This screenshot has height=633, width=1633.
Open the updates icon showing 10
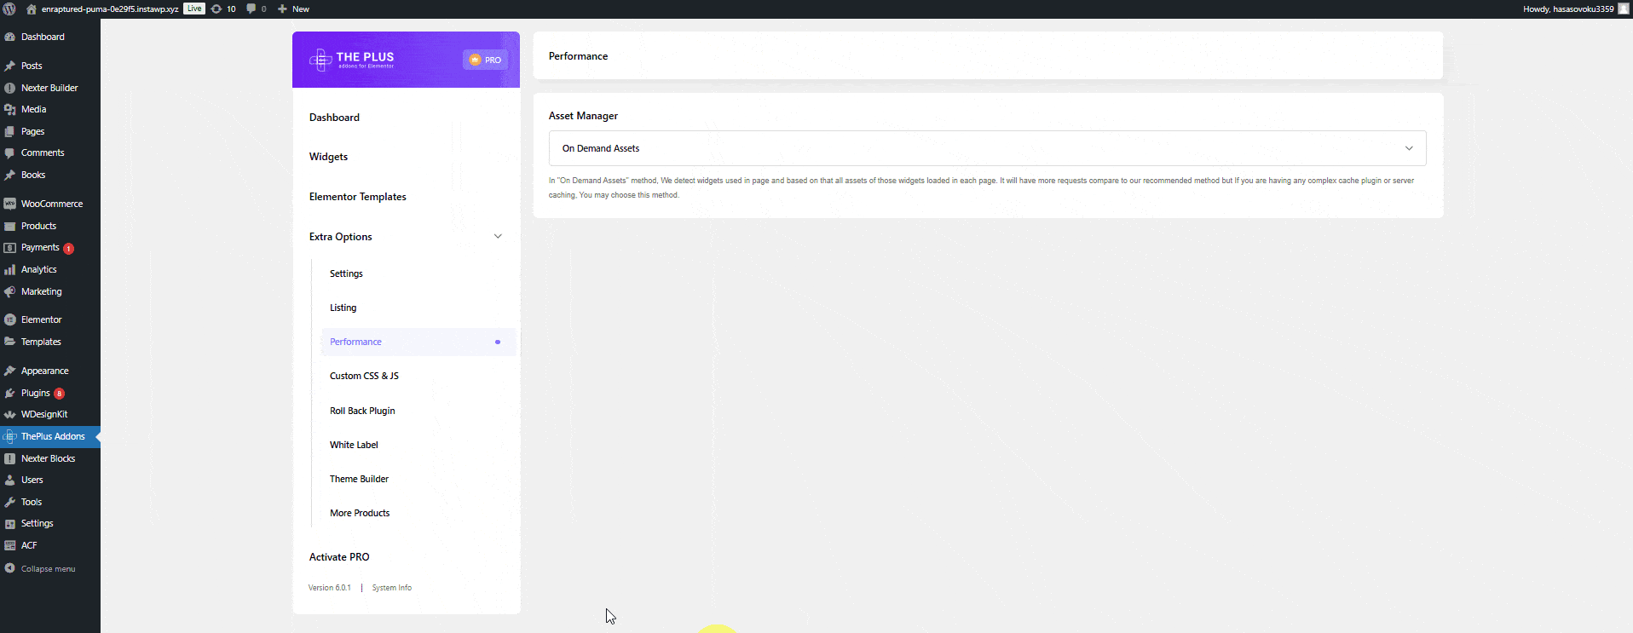click(216, 9)
